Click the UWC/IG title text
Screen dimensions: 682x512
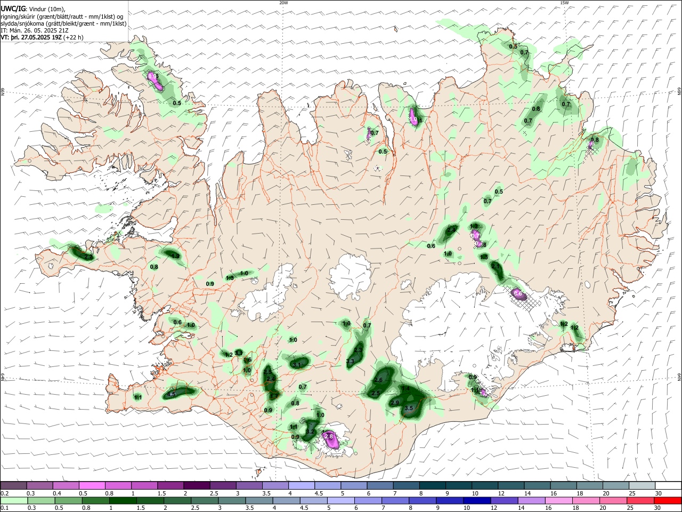(12, 9)
